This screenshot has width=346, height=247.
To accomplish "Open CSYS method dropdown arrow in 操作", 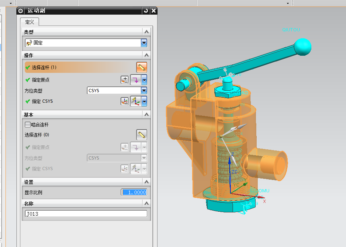I will tap(144, 101).
